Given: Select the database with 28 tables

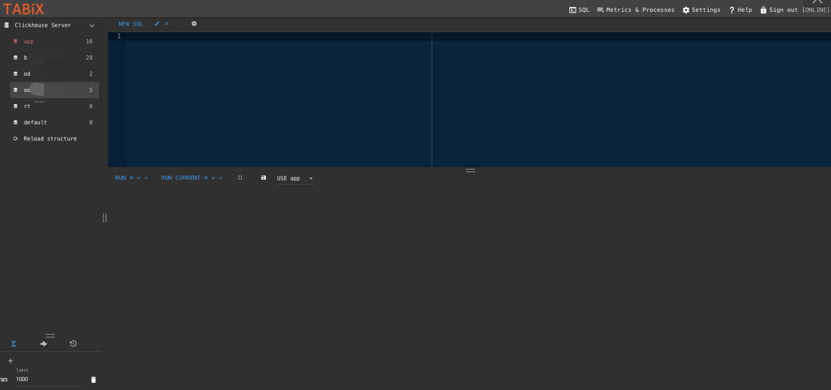Looking at the screenshot, I should [x=54, y=57].
